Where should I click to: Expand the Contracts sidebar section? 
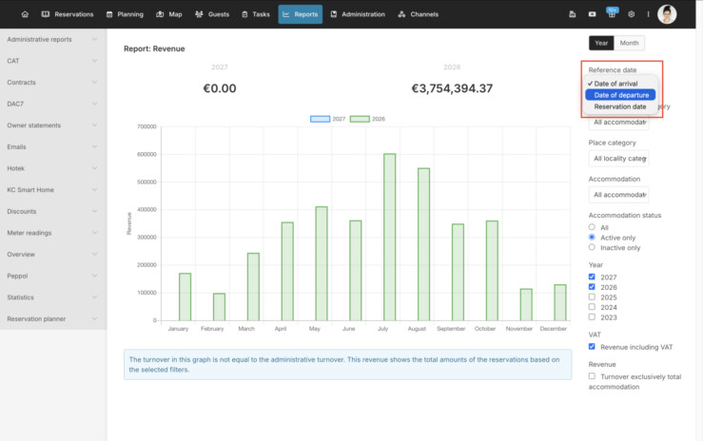53,83
